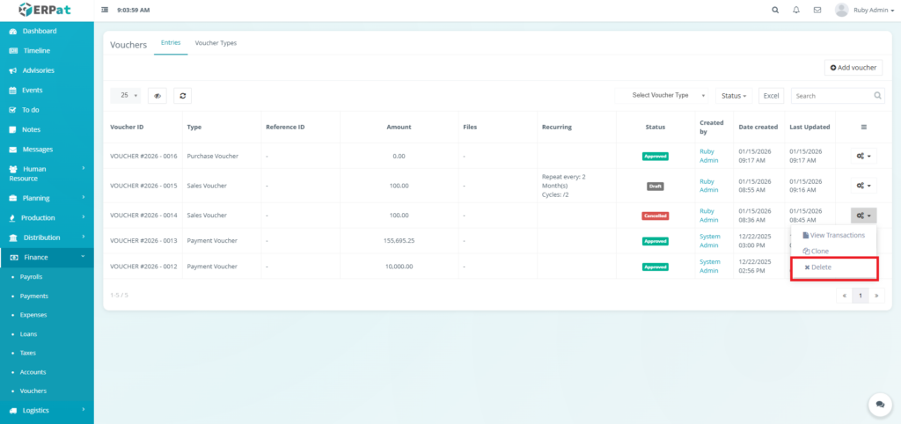Open Expenses under Finance
Image resolution: width=901 pixels, height=424 pixels.
tap(33, 315)
